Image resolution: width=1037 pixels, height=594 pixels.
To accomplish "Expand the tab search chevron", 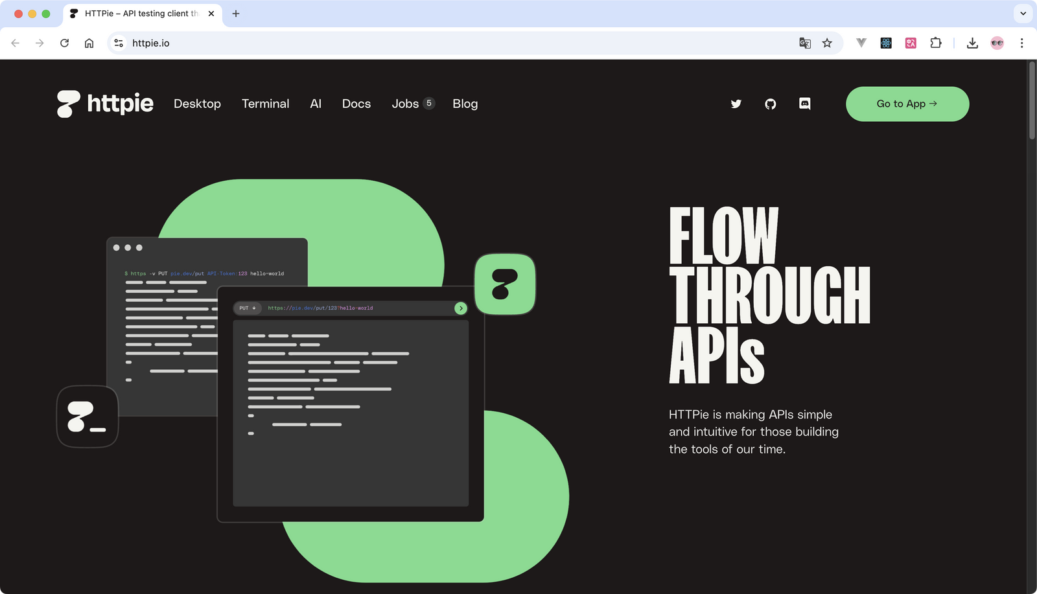I will [x=1023, y=14].
